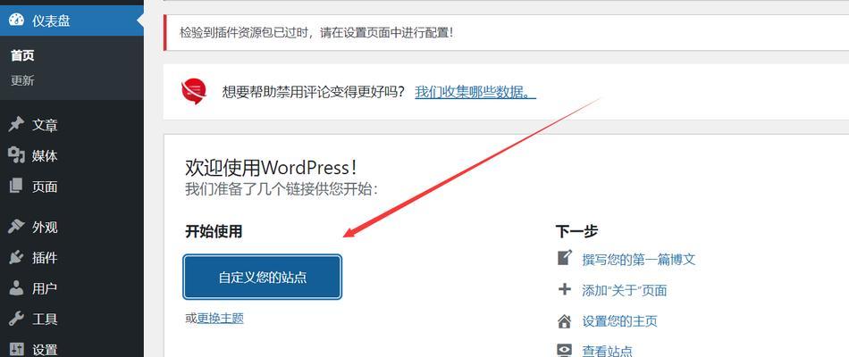Click the media icon beside 媒体
Viewport: 849px width, 357px height.
[x=16, y=156]
